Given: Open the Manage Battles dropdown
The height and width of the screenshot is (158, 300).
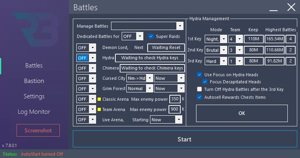Looking at the screenshot, I should 180,26.
